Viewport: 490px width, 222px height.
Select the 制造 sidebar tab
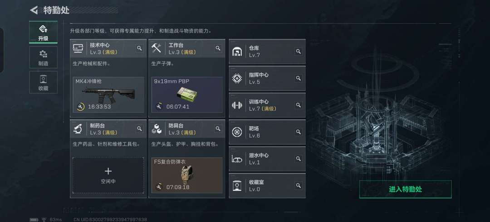(x=43, y=57)
